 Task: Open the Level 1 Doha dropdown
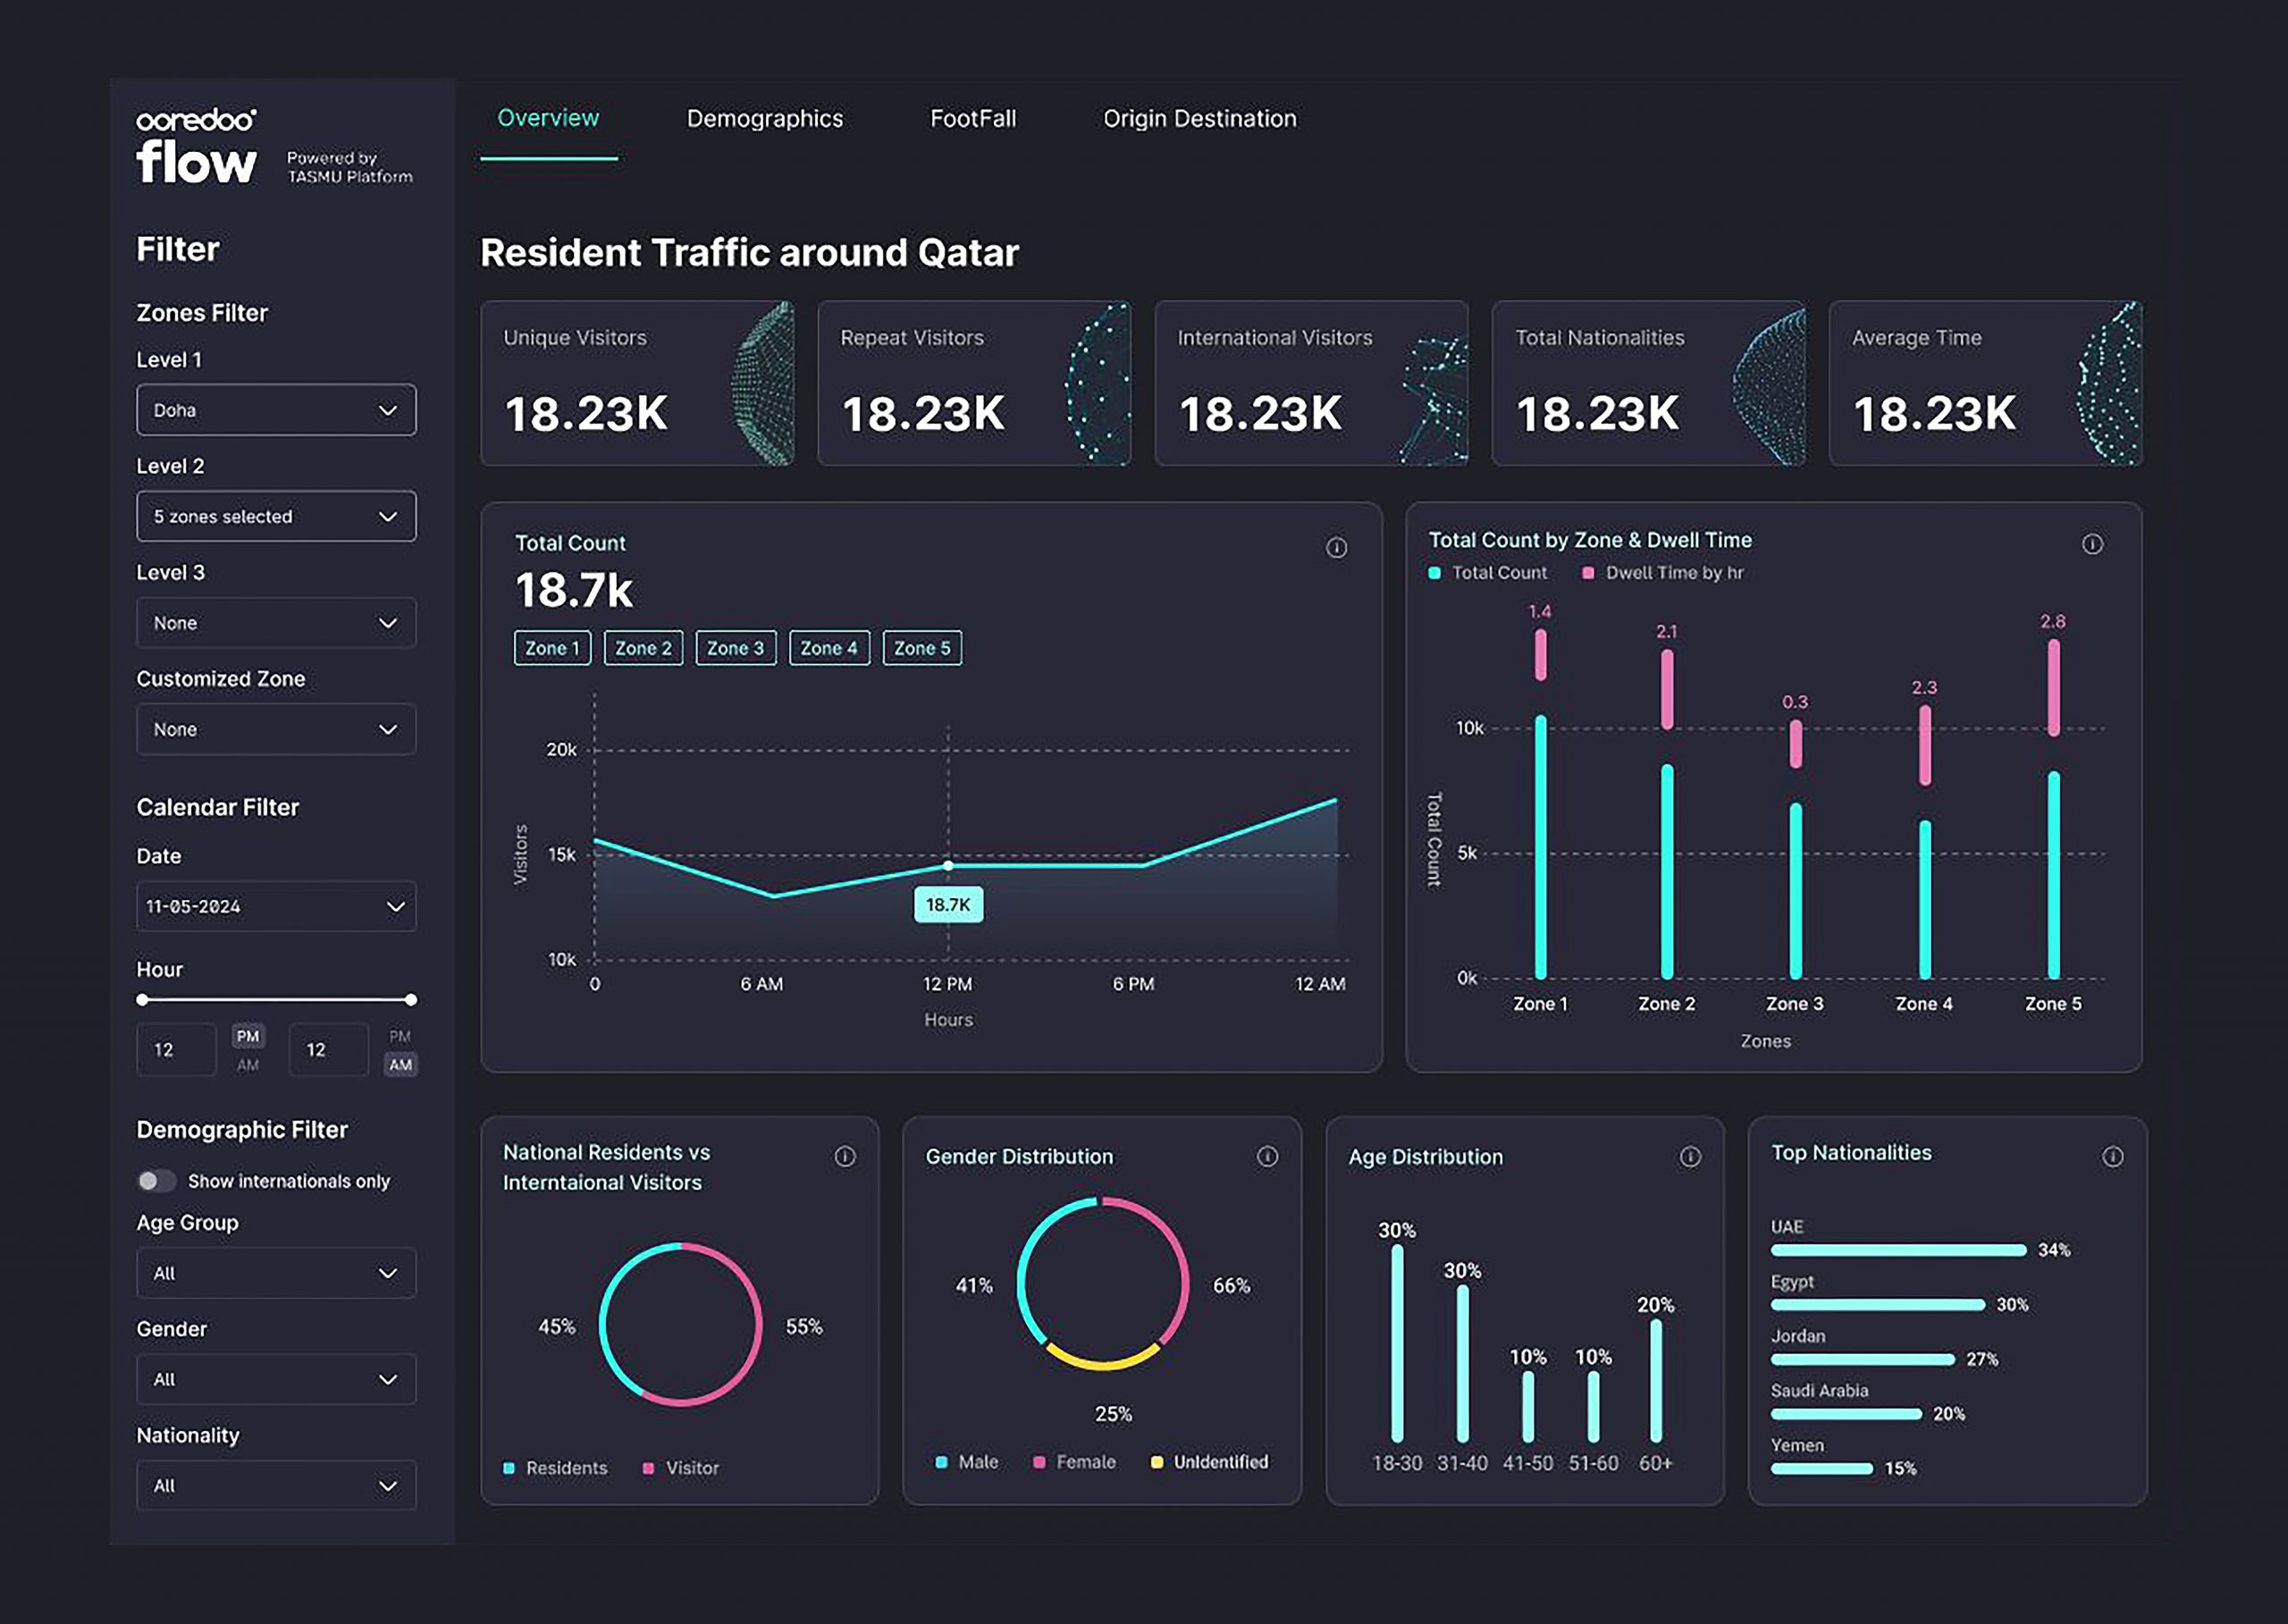(x=276, y=410)
